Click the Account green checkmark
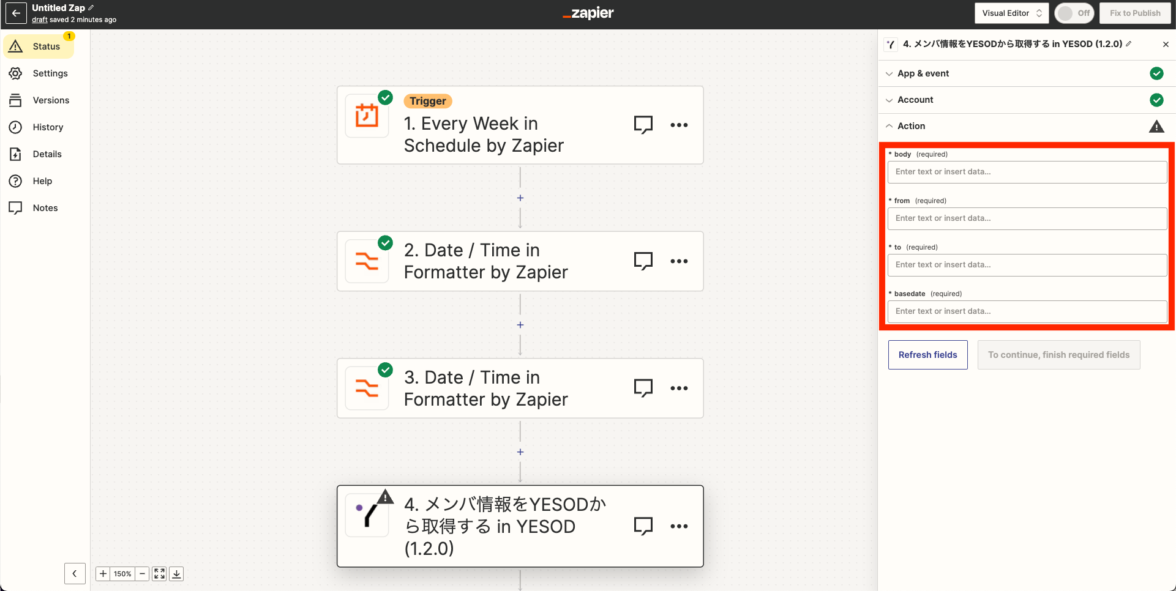Screen dimensions: 1176x591 tap(1156, 100)
